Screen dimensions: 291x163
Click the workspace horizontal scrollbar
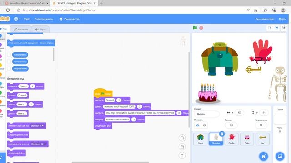(x=110, y=162)
